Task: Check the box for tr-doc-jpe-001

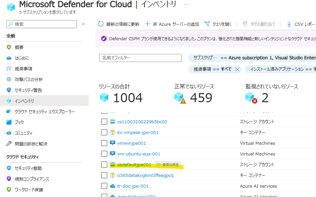Action: (x=104, y=186)
